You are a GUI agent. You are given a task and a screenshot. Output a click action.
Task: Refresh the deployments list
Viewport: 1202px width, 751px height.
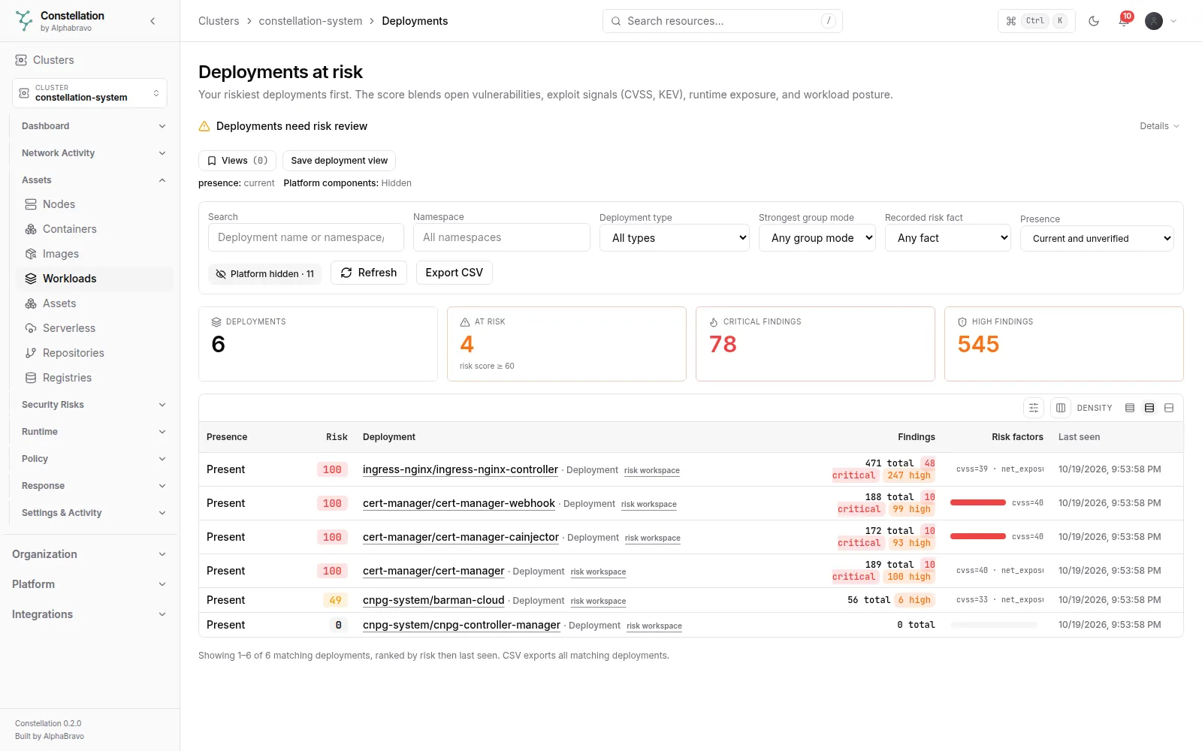[x=369, y=273]
